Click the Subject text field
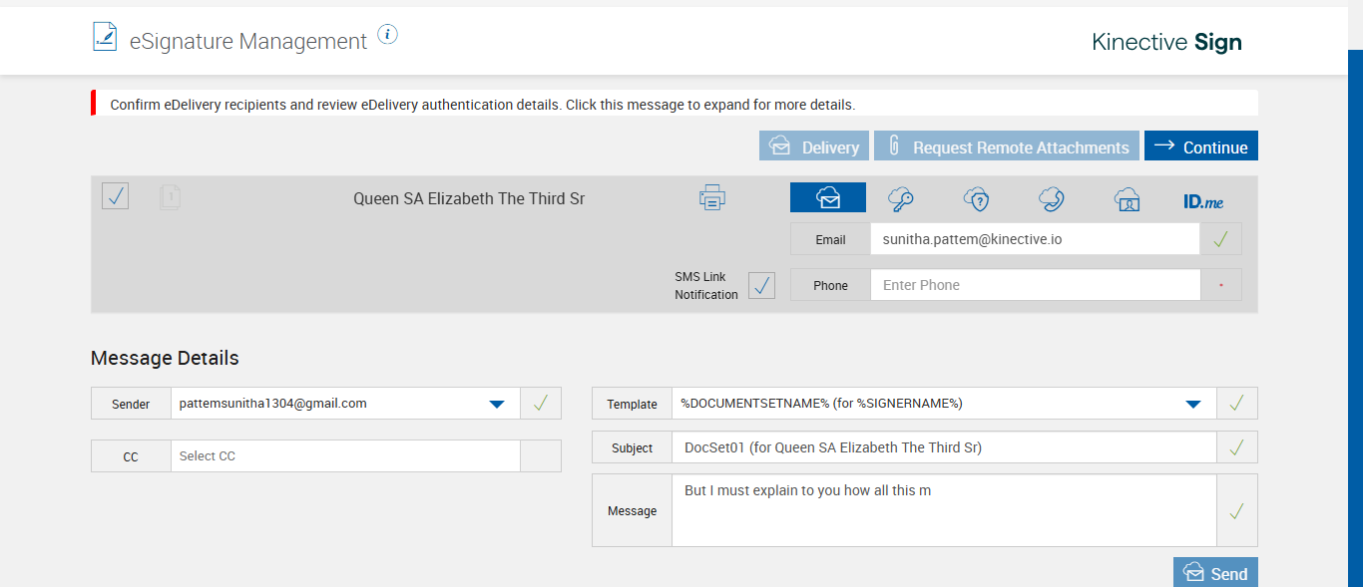The height and width of the screenshot is (587, 1363). (944, 447)
